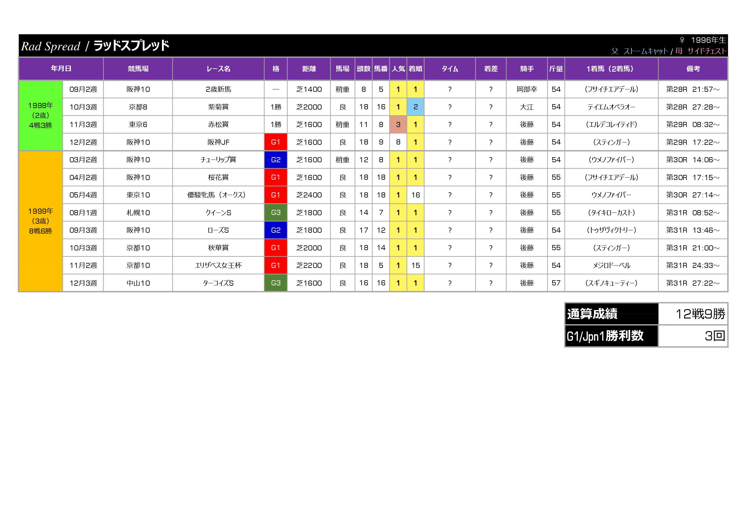Select the blue G2 cell for ローズS
This screenshot has width=747, height=528.
275,230
